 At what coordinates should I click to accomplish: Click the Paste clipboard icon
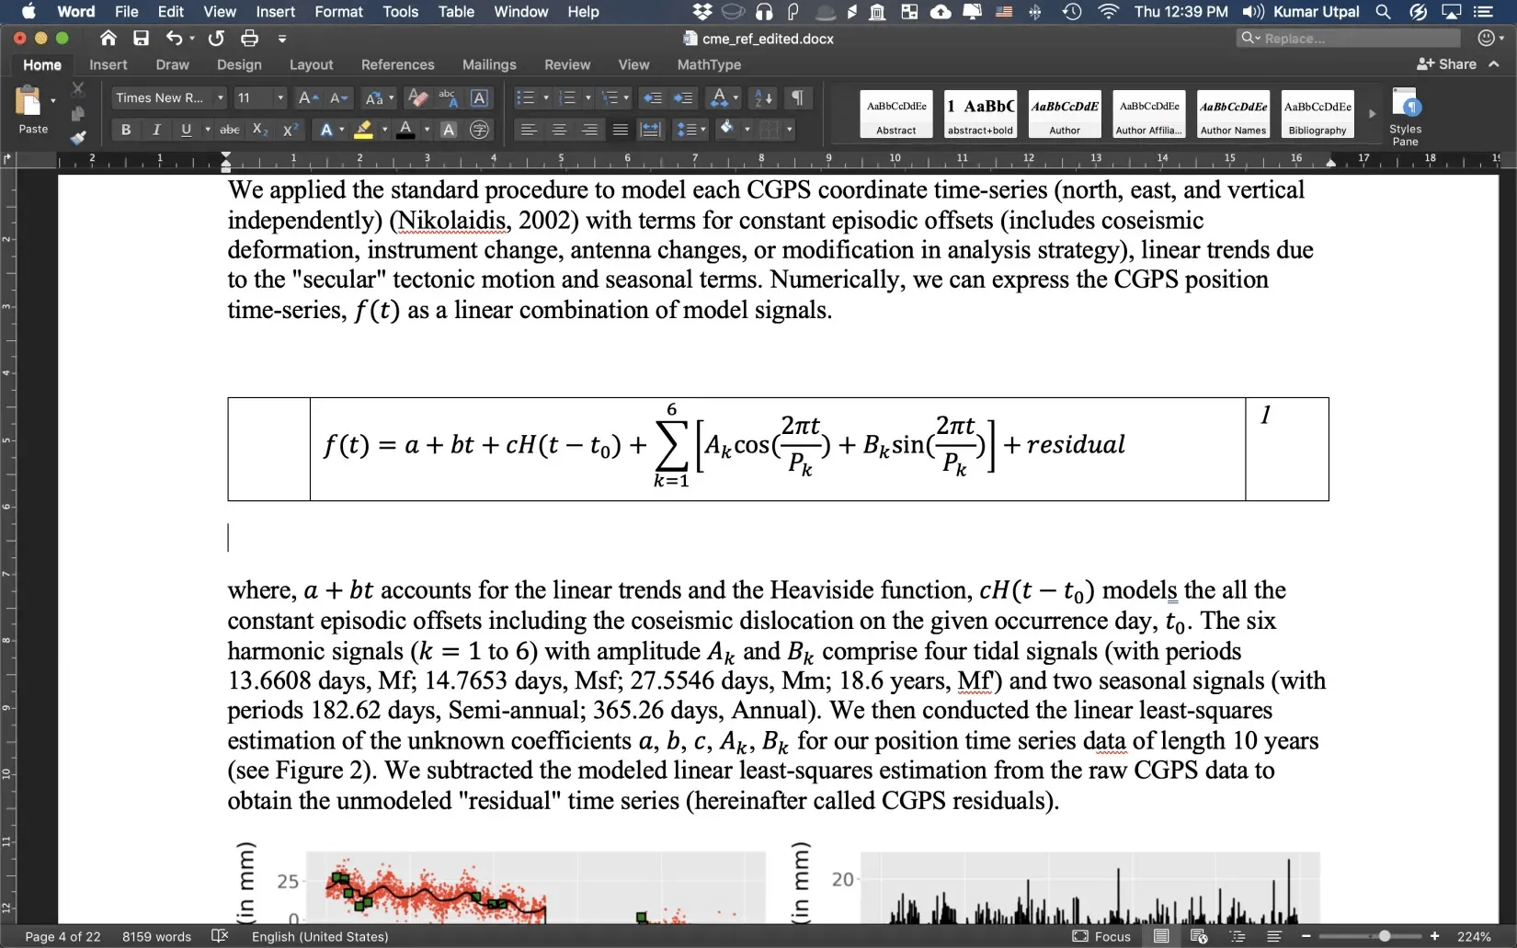click(29, 101)
